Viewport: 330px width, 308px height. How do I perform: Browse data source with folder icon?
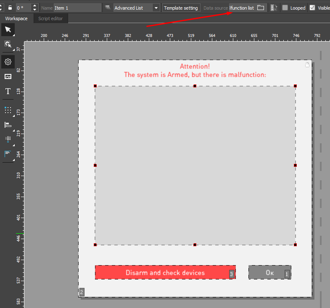[261, 8]
